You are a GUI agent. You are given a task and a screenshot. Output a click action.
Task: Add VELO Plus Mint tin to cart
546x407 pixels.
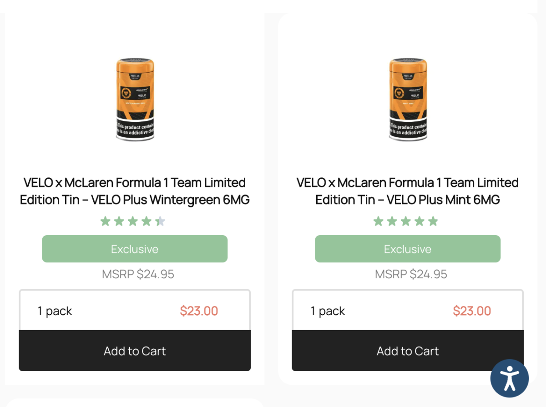(x=408, y=351)
